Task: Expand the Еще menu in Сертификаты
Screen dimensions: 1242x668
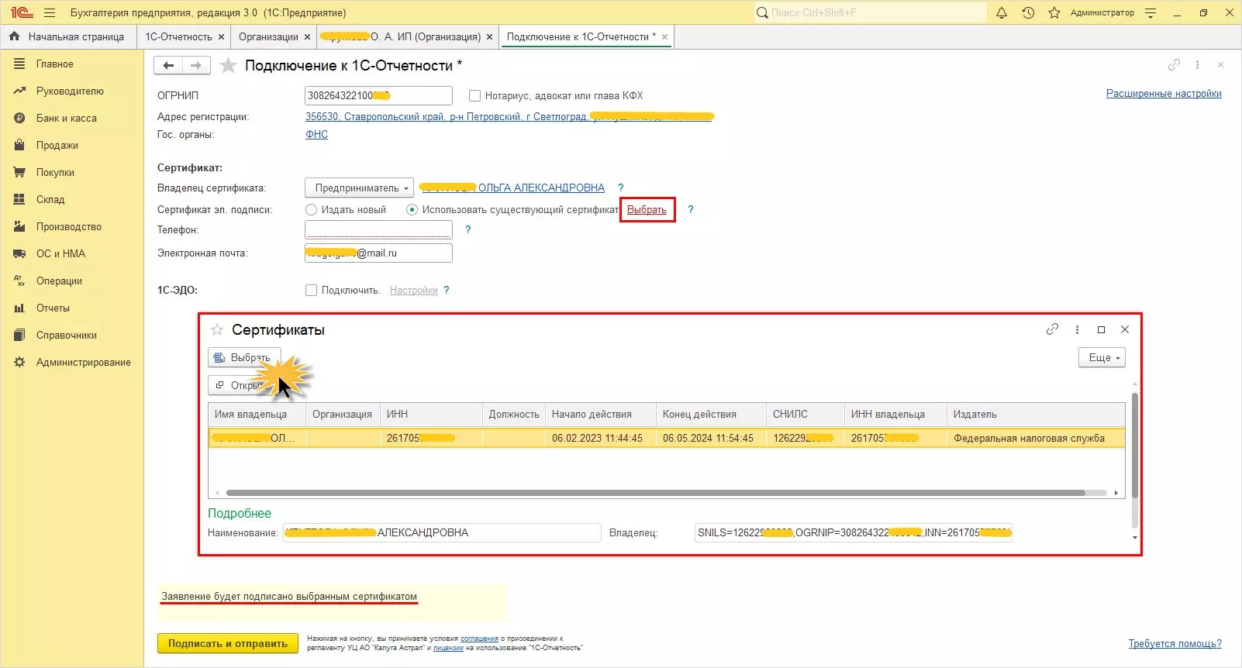Action: [x=1102, y=357]
